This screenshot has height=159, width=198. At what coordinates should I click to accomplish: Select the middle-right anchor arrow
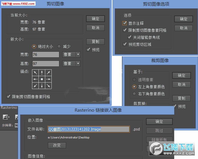[x=48, y=79]
